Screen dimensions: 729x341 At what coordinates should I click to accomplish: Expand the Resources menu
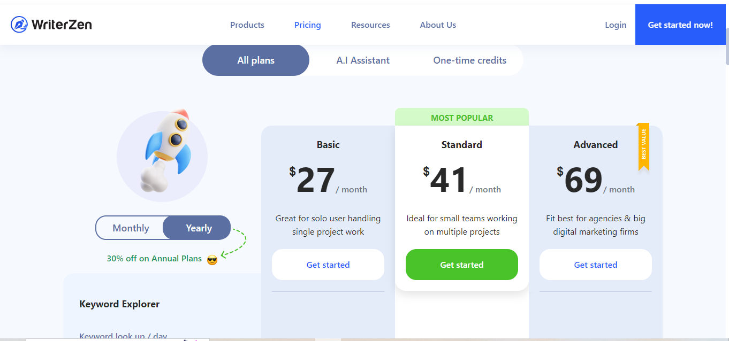click(x=370, y=25)
